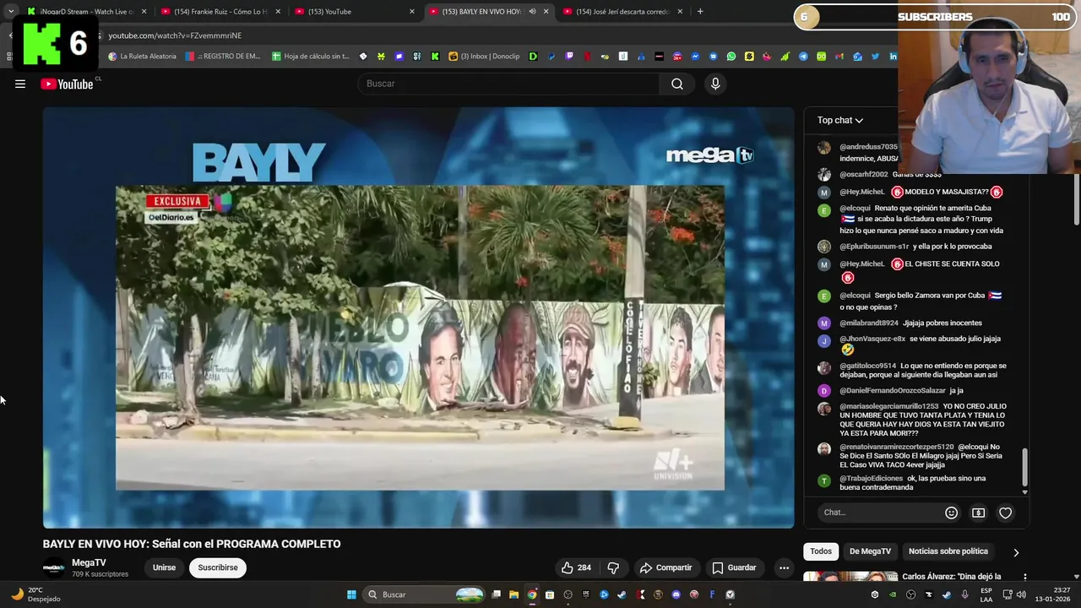This screenshot has width=1081, height=608.
Task: Click the microphone icon in system tray
Action: coord(964,594)
